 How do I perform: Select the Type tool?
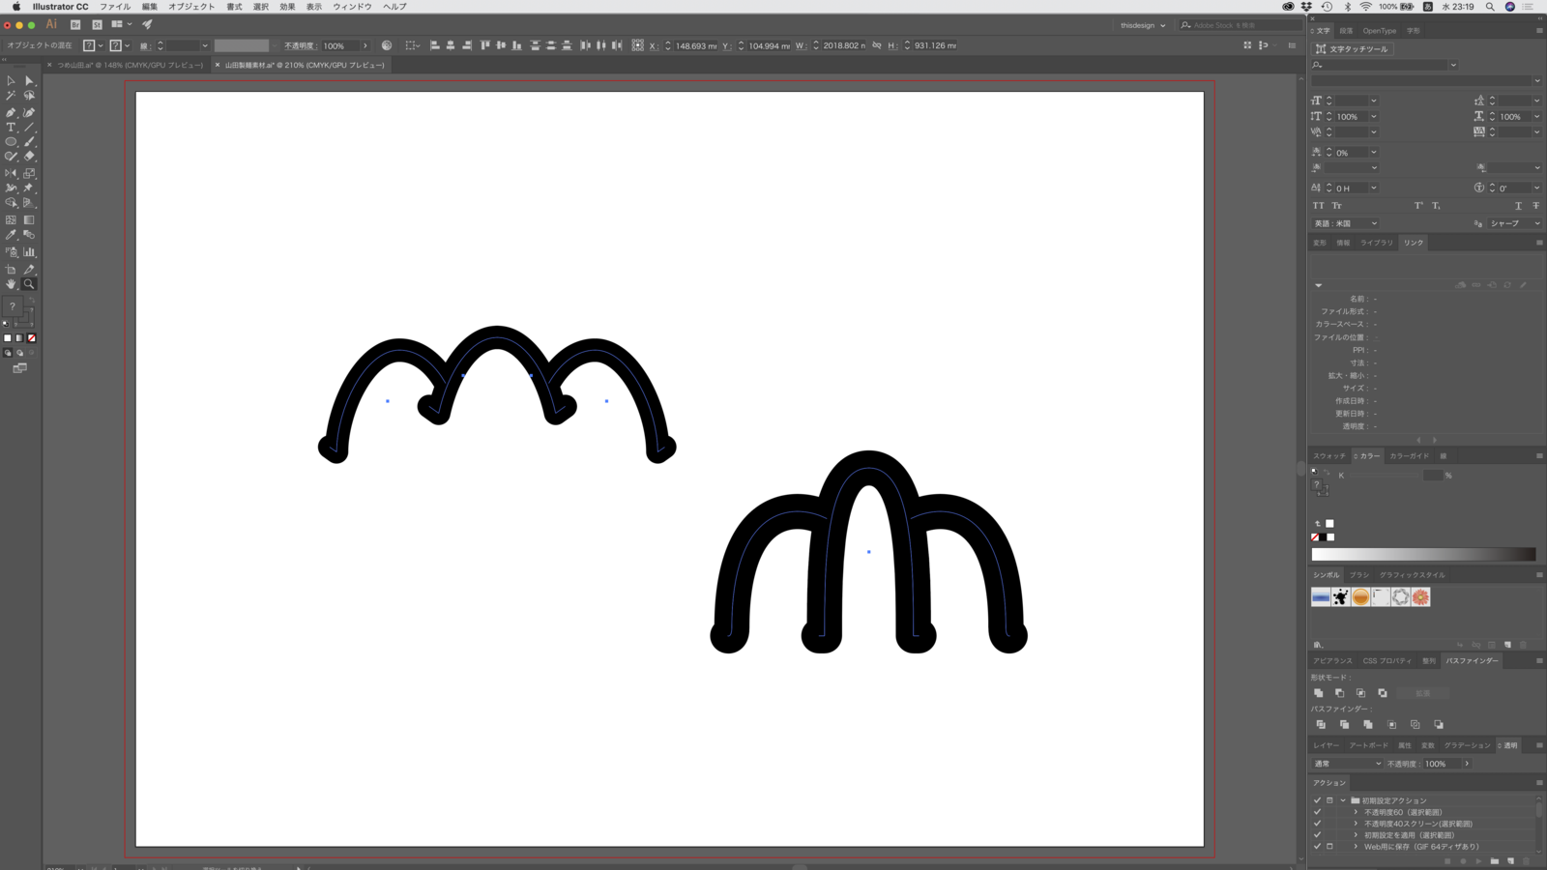click(11, 127)
